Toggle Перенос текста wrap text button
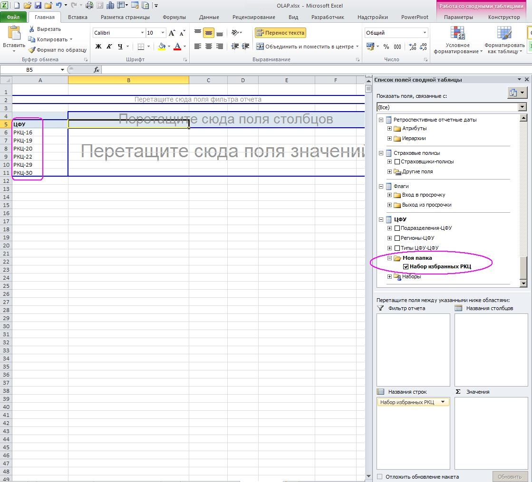Viewport: 532px width, 482px height. [x=281, y=33]
